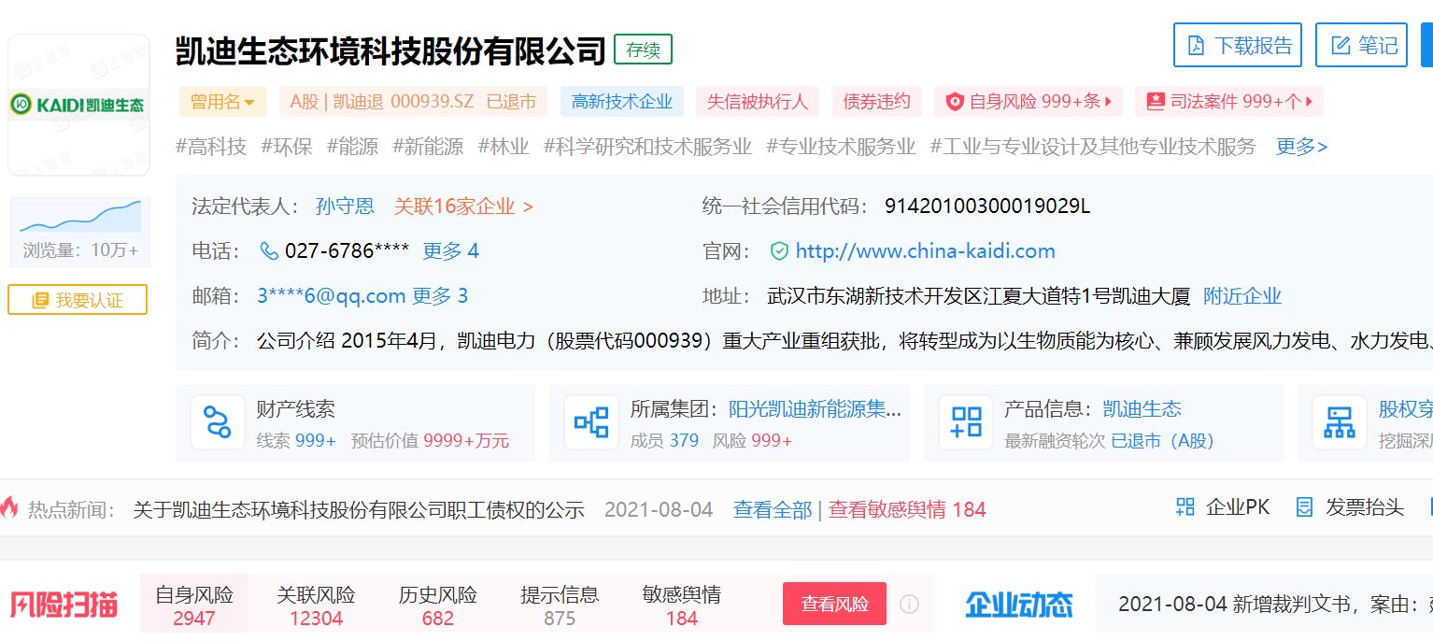Click the 所属集团 hierarchy icon
Viewport: 1433px width, 641px height.
tap(591, 422)
